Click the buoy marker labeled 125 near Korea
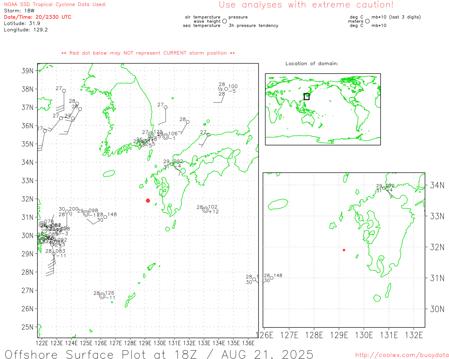Screen dimensions: 449x359 click(151, 135)
